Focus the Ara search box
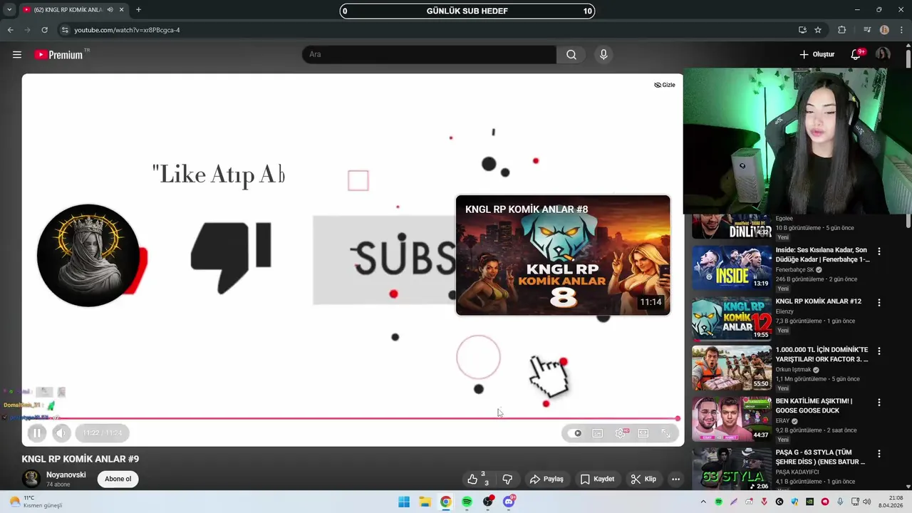This screenshot has height=513, width=912. [429, 55]
